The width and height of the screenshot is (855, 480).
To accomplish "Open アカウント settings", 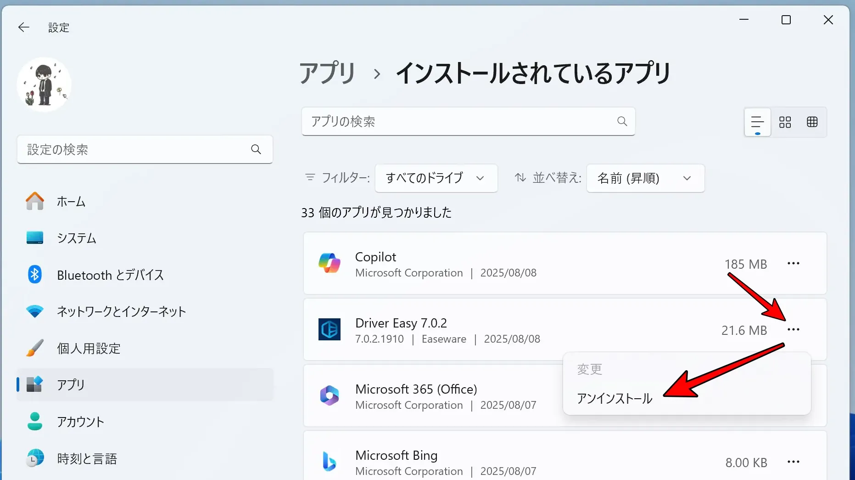I will click(145, 422).
